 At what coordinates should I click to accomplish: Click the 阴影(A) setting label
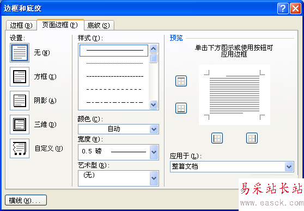45,101
